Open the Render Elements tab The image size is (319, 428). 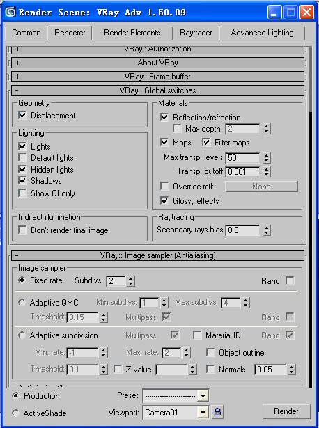pos(132,33)
